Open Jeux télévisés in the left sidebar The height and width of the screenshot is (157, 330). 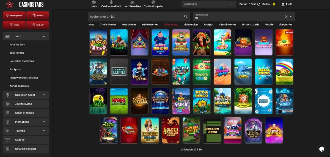pos(26,104)
